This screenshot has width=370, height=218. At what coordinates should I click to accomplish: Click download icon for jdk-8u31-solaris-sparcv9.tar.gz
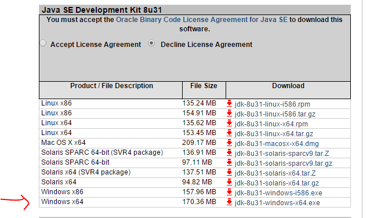pyautogui.click(x=229, y=163)
